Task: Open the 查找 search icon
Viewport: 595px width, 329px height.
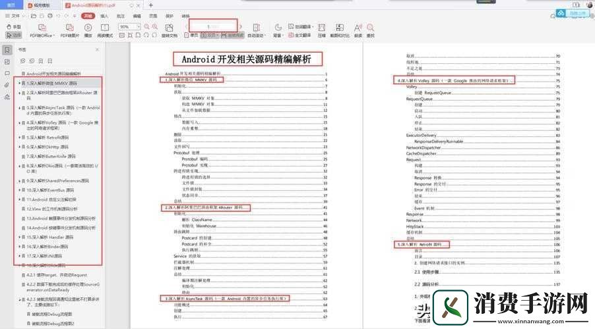Action: (x=370, y=29)
